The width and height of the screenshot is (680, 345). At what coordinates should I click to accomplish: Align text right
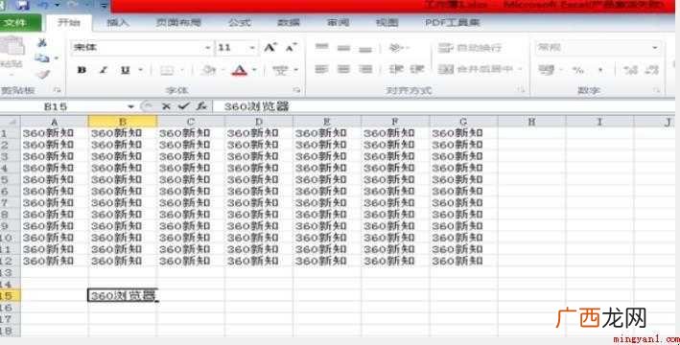click(365, 69)
